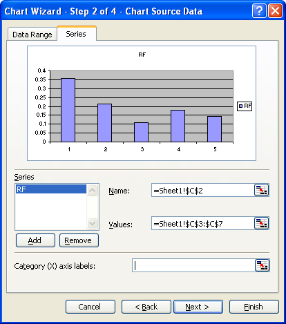
Task: Focus the Category (X) axis labels field
Action: pyautogui.click(x=193, y=265)
